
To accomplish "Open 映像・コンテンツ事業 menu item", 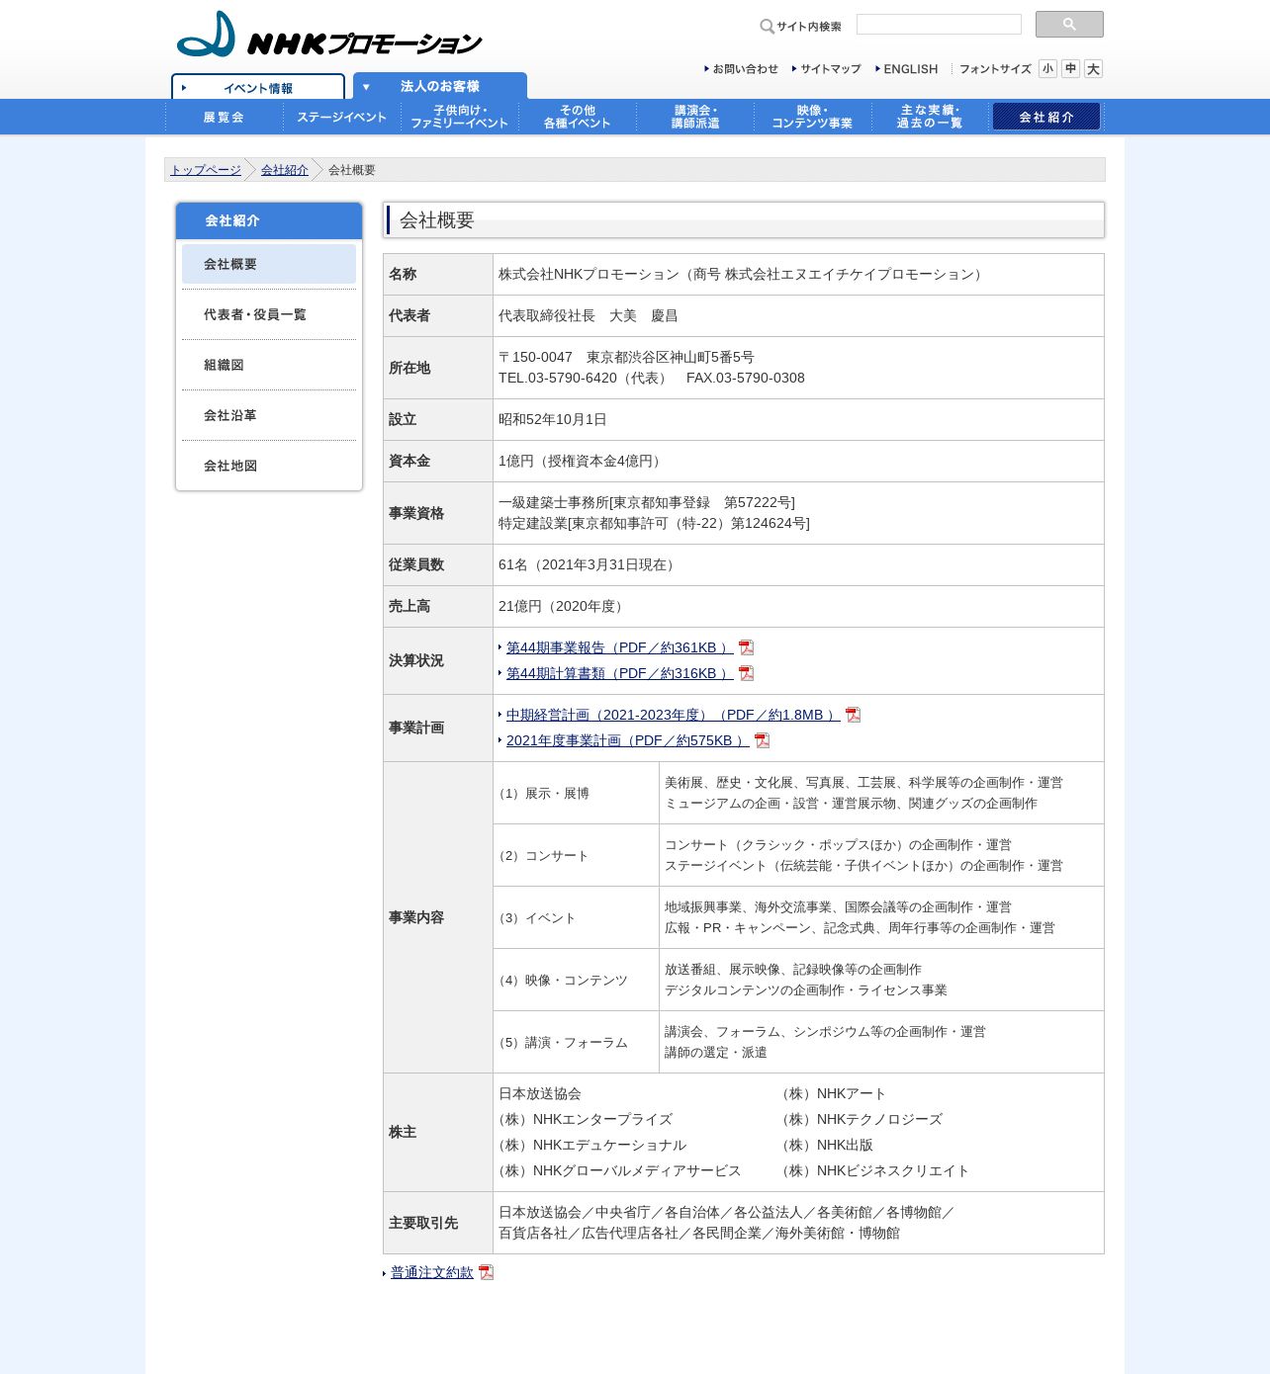I will click(x=813, y=117).
